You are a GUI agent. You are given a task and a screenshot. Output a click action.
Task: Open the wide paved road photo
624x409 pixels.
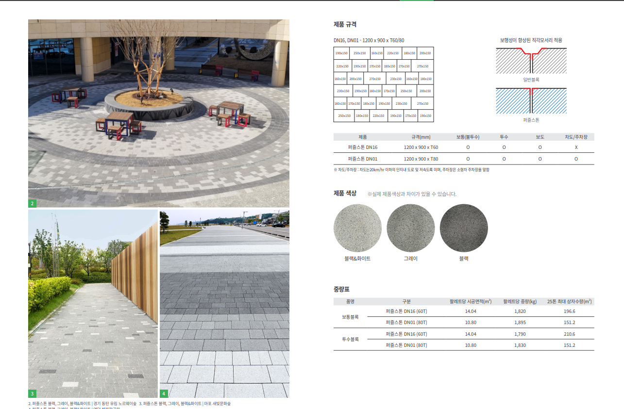point(224,304)
